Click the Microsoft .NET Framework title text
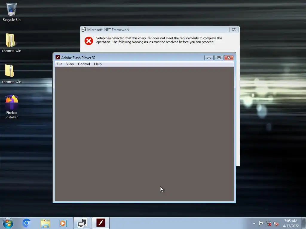The height and width of the screenshot is (229, 306). click(108, 30)
